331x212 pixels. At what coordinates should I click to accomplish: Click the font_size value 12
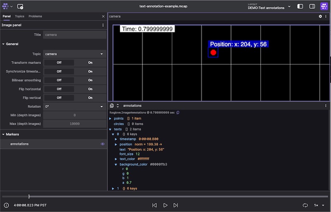click(138, 154)
